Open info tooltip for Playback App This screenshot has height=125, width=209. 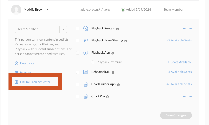point(113,53)
